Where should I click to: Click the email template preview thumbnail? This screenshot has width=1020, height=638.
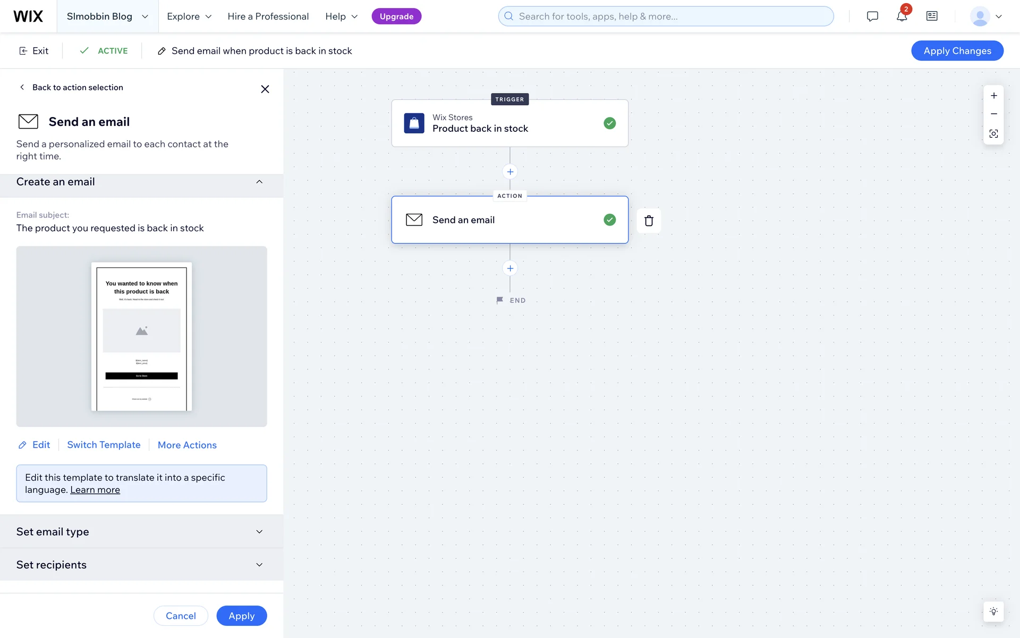pos(141,336)
